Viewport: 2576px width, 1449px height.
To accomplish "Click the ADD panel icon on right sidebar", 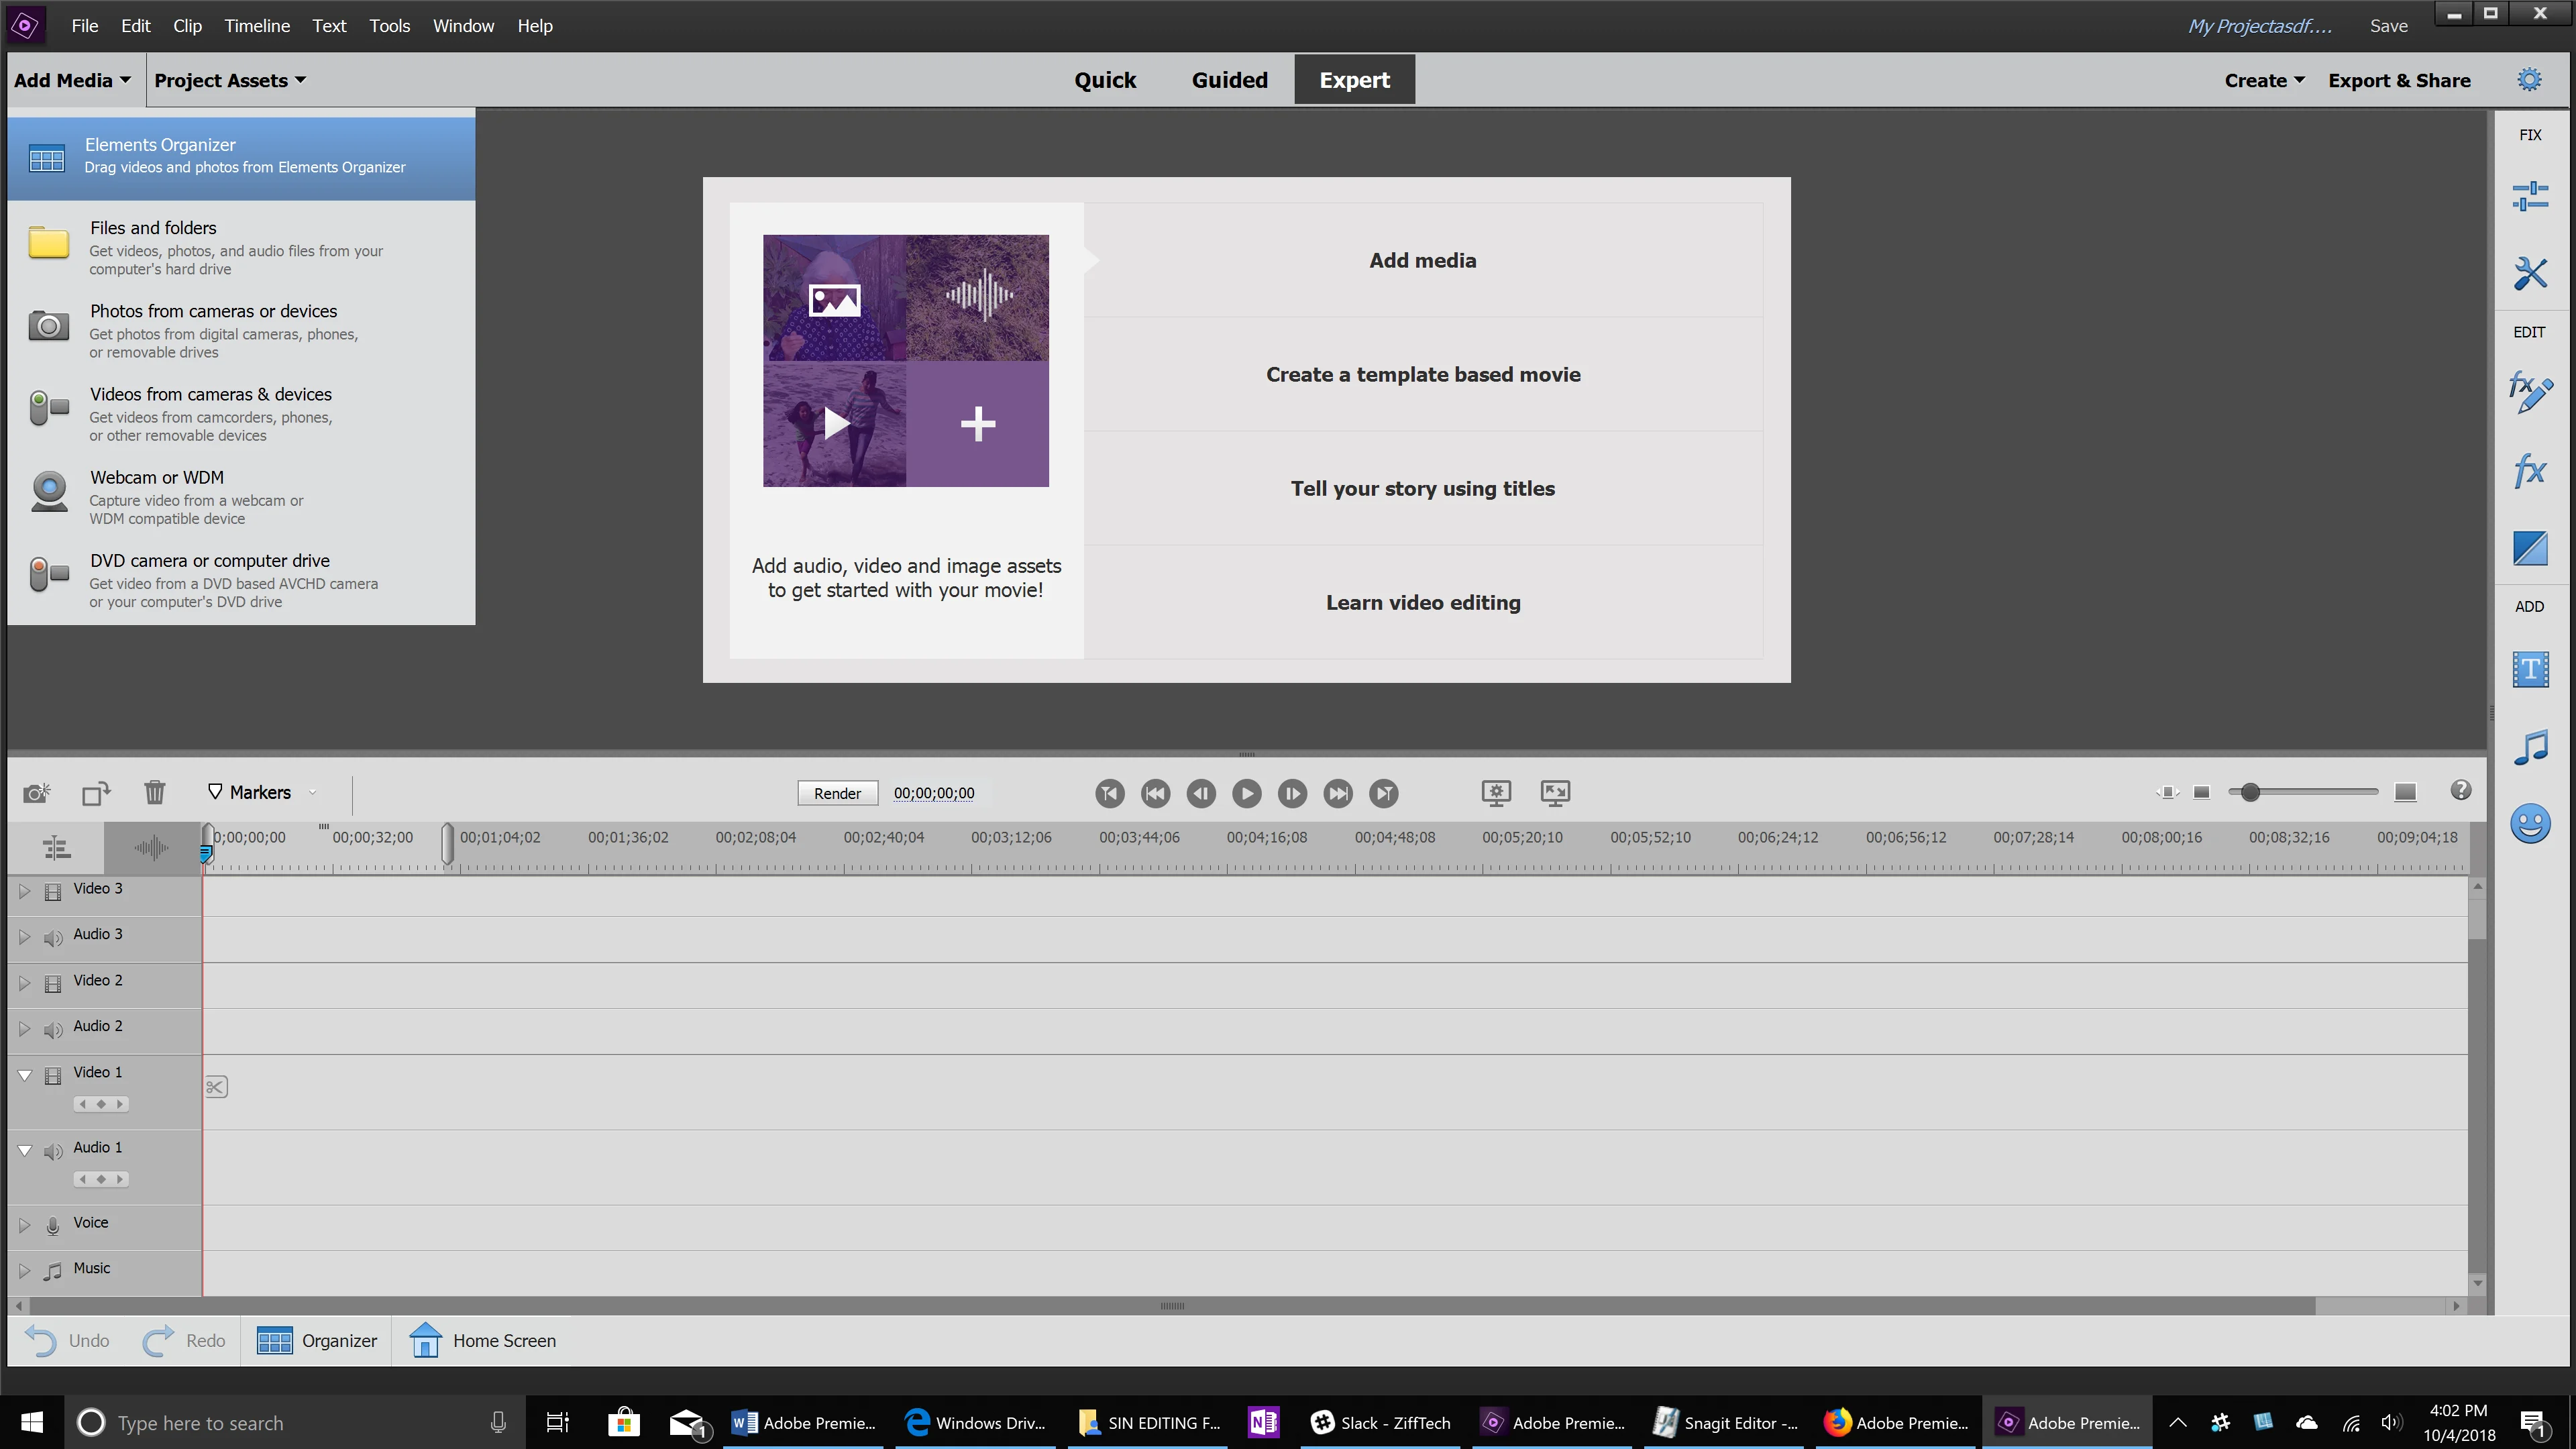I will point(2530,607).
